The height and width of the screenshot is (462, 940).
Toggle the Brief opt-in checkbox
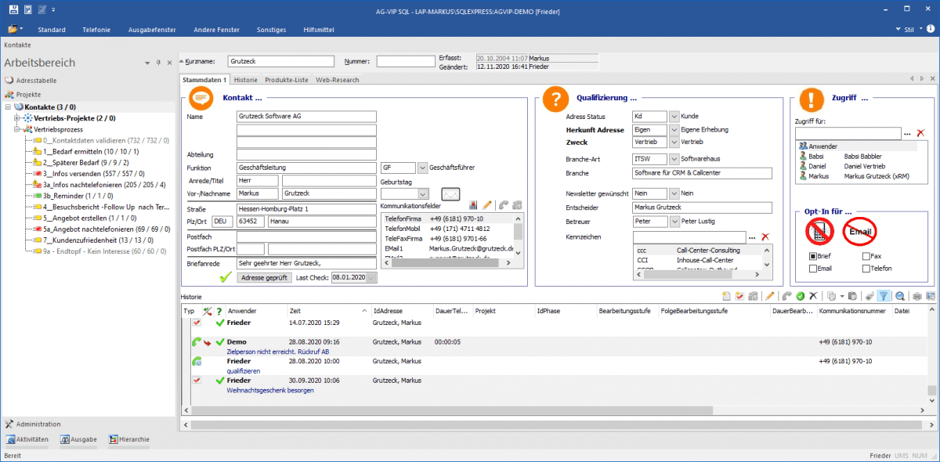click(813, 256)
